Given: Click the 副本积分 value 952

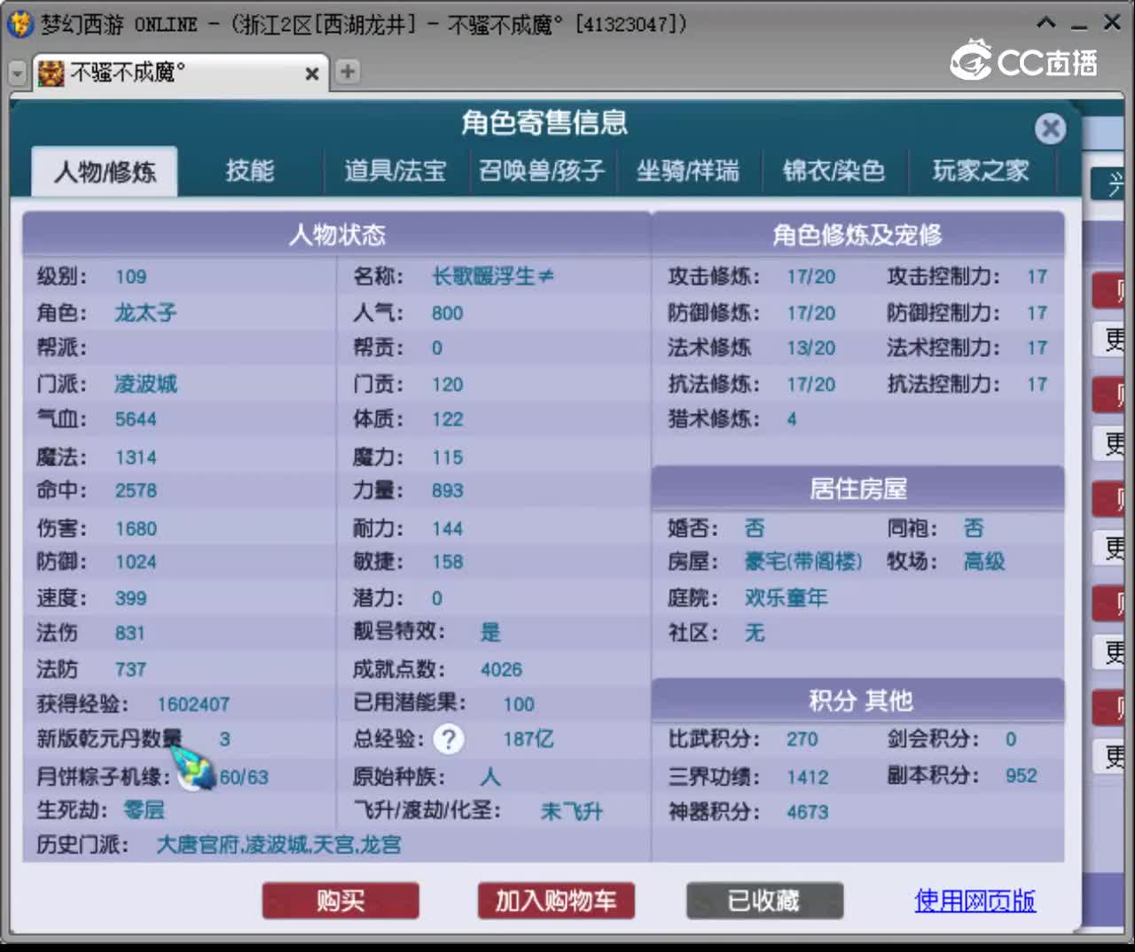Looking at the screenshot, I should (1021, 776).
